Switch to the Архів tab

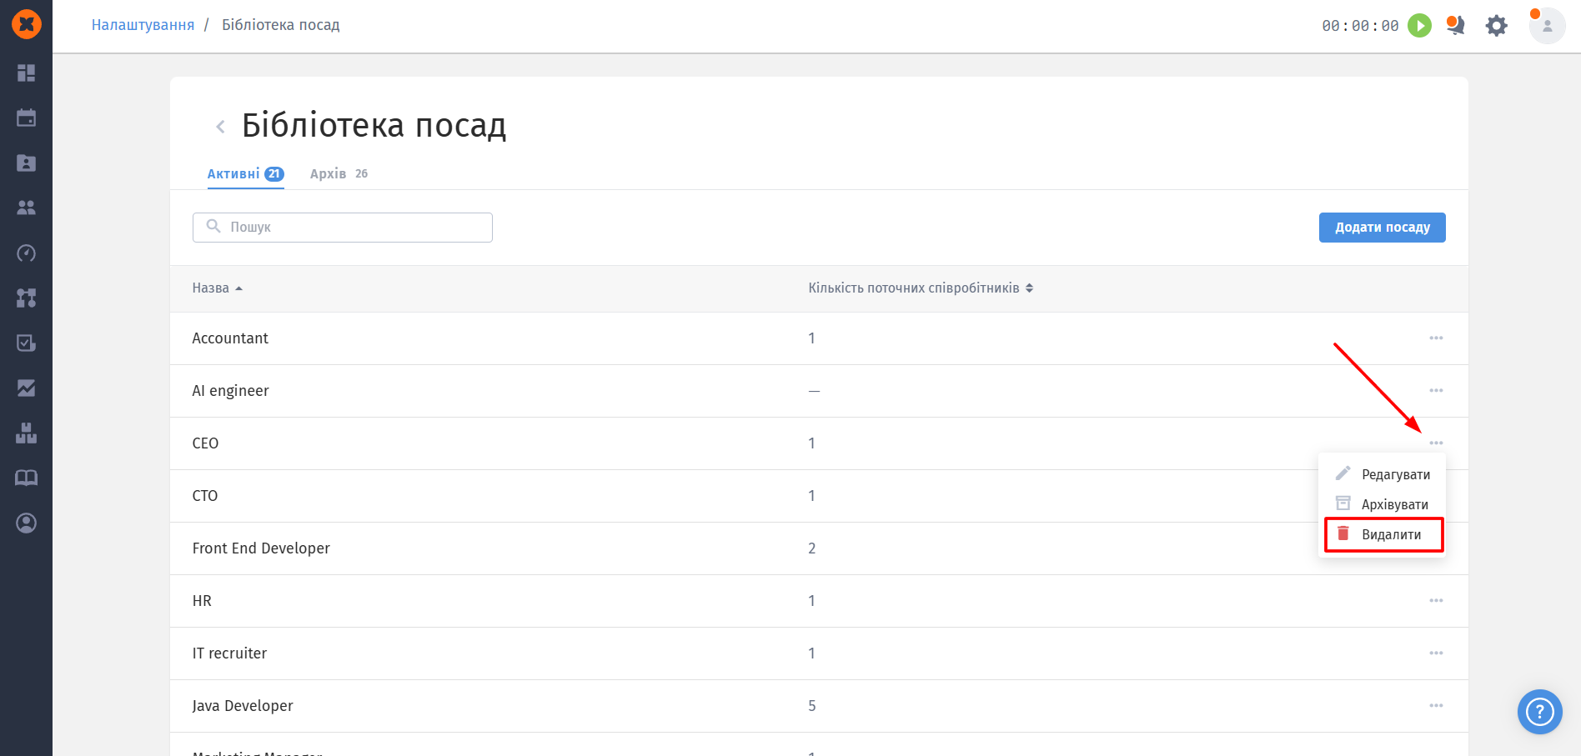point(339,173)
